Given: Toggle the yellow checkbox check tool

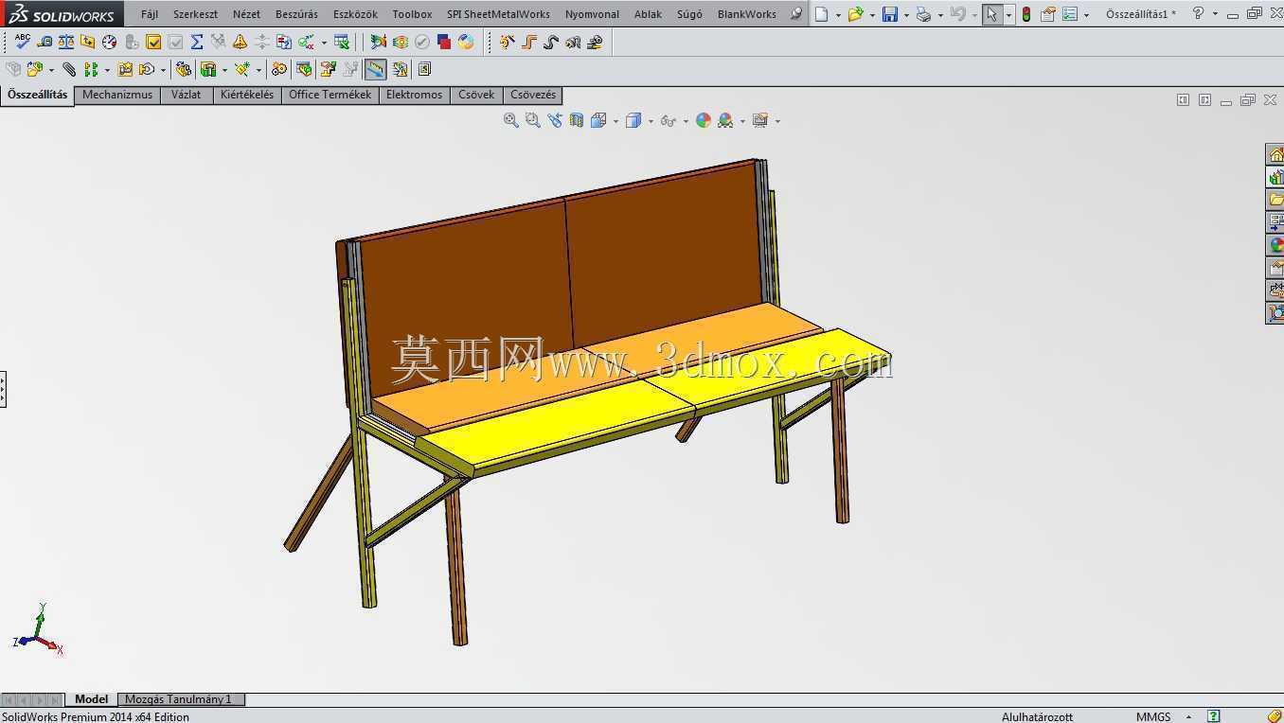Looking at the screenshot, I should point(153,42).
